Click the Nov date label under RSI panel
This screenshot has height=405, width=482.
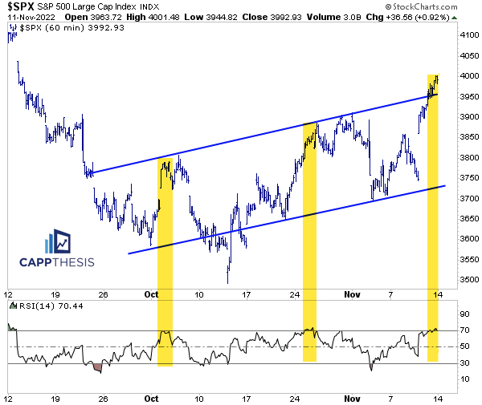pos(352,399)
